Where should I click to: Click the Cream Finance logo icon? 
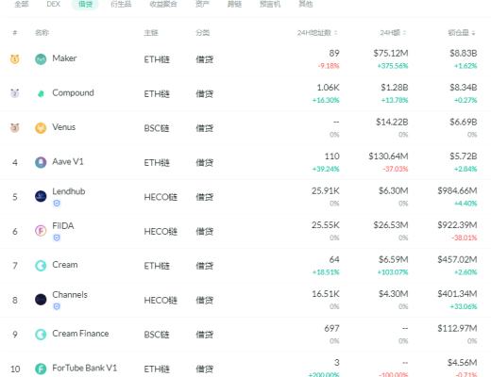(x=41, y=335)
